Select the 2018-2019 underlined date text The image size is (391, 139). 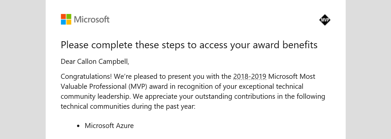click(250, 76)
